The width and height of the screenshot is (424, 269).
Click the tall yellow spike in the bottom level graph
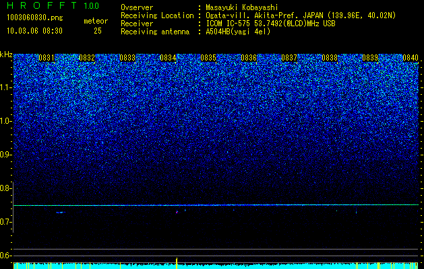pos(177,263)
